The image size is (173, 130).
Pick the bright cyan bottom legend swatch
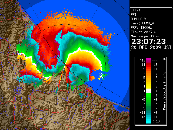149,121
